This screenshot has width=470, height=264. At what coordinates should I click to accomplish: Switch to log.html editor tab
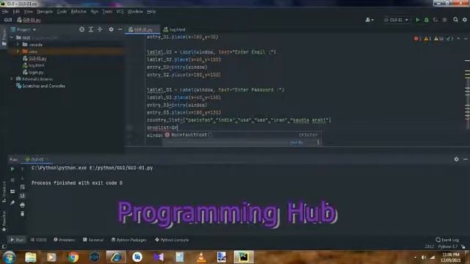(x=174, y=29)
